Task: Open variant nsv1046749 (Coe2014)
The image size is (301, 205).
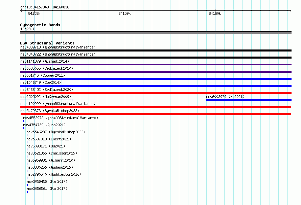Action: [x=41, y=82]
